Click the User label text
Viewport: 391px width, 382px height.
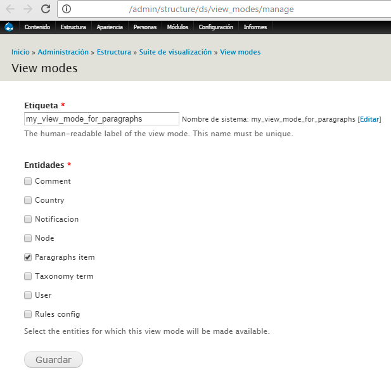(x=43, y=295)
